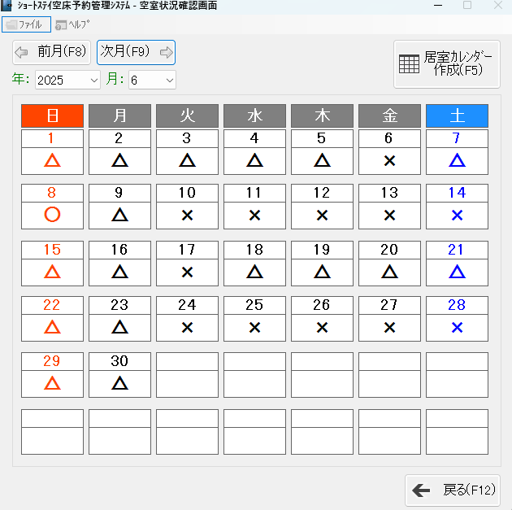Select the date number 7 cell
512x510 pixels.
457,138
